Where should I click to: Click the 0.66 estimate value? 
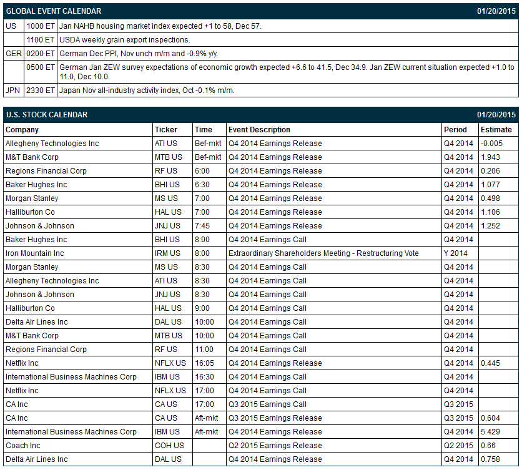click(x=488, y=446)
